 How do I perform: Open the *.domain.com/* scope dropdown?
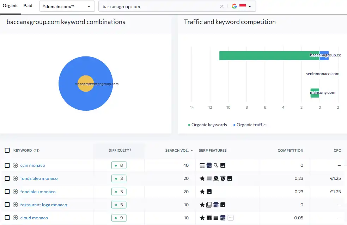pos(67,6)
